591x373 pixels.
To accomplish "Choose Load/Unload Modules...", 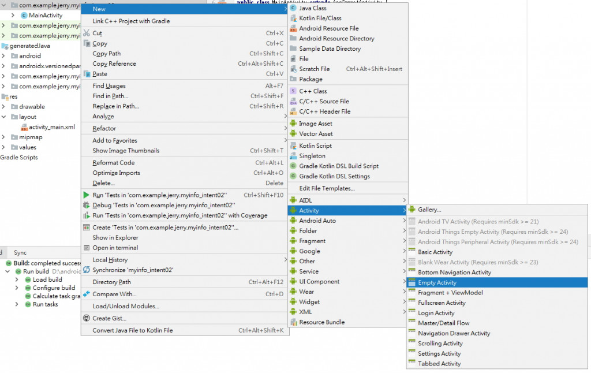I will [185, 306].
